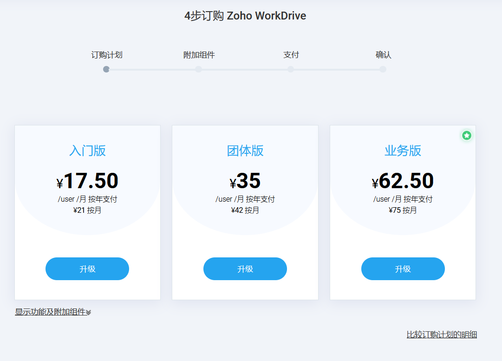The image size is (502, 361).
Task: Select the 附加组件 step label
Action: pyautogui.click(x=199, y=55)
